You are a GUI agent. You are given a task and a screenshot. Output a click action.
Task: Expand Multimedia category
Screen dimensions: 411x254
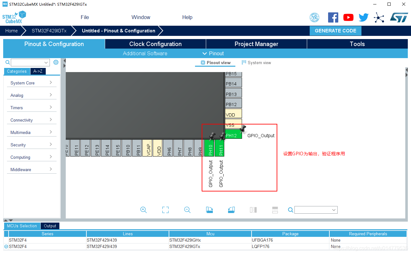pos(31,132)
